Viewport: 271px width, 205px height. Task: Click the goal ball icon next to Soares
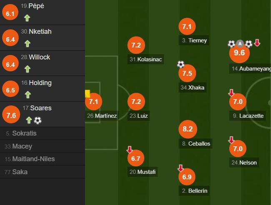pyautogui.click(x=38, y=120)
